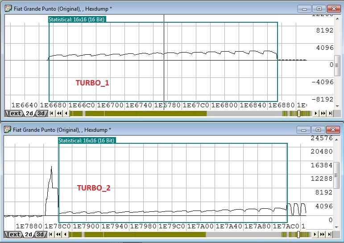Image resolution: width=344 pixels, height=243 pixels.
Task: Select 2d tab in bottom Hexdump window
Action: click(x=29, y=235)
